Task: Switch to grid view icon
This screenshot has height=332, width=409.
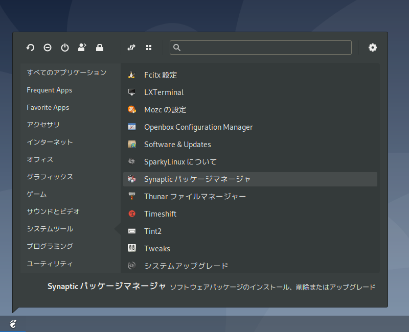Action: 149,48
